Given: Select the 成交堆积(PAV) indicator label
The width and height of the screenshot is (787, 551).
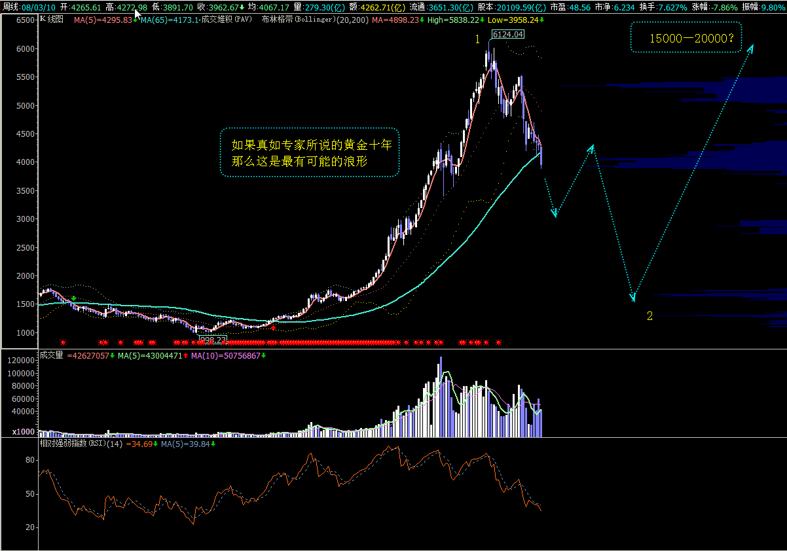Looking at the screenshot, I should click(227, 20).
